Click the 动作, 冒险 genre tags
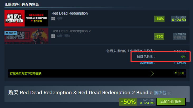 (x=63, y=36)
